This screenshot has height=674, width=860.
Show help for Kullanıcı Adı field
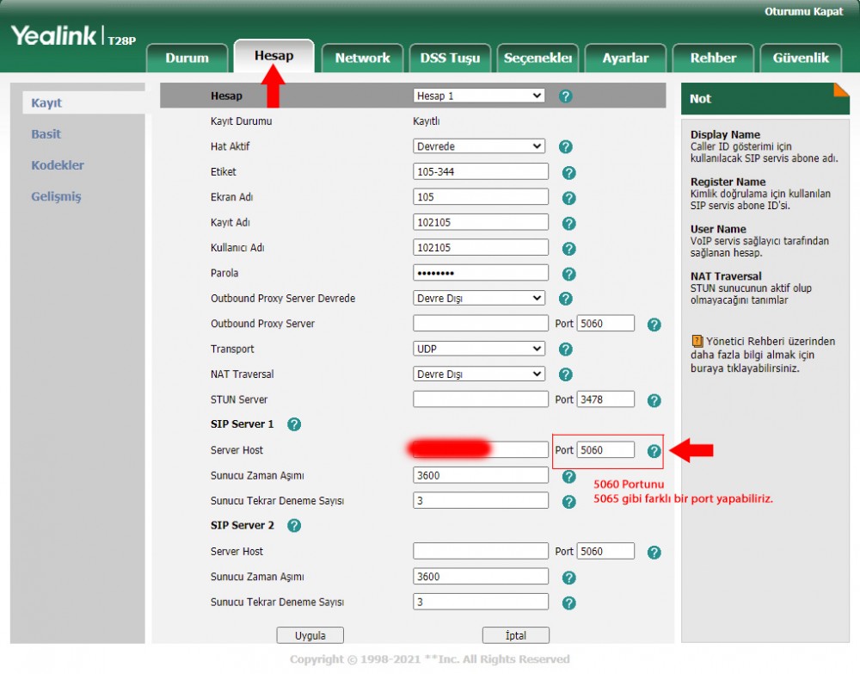click(568, 249)
